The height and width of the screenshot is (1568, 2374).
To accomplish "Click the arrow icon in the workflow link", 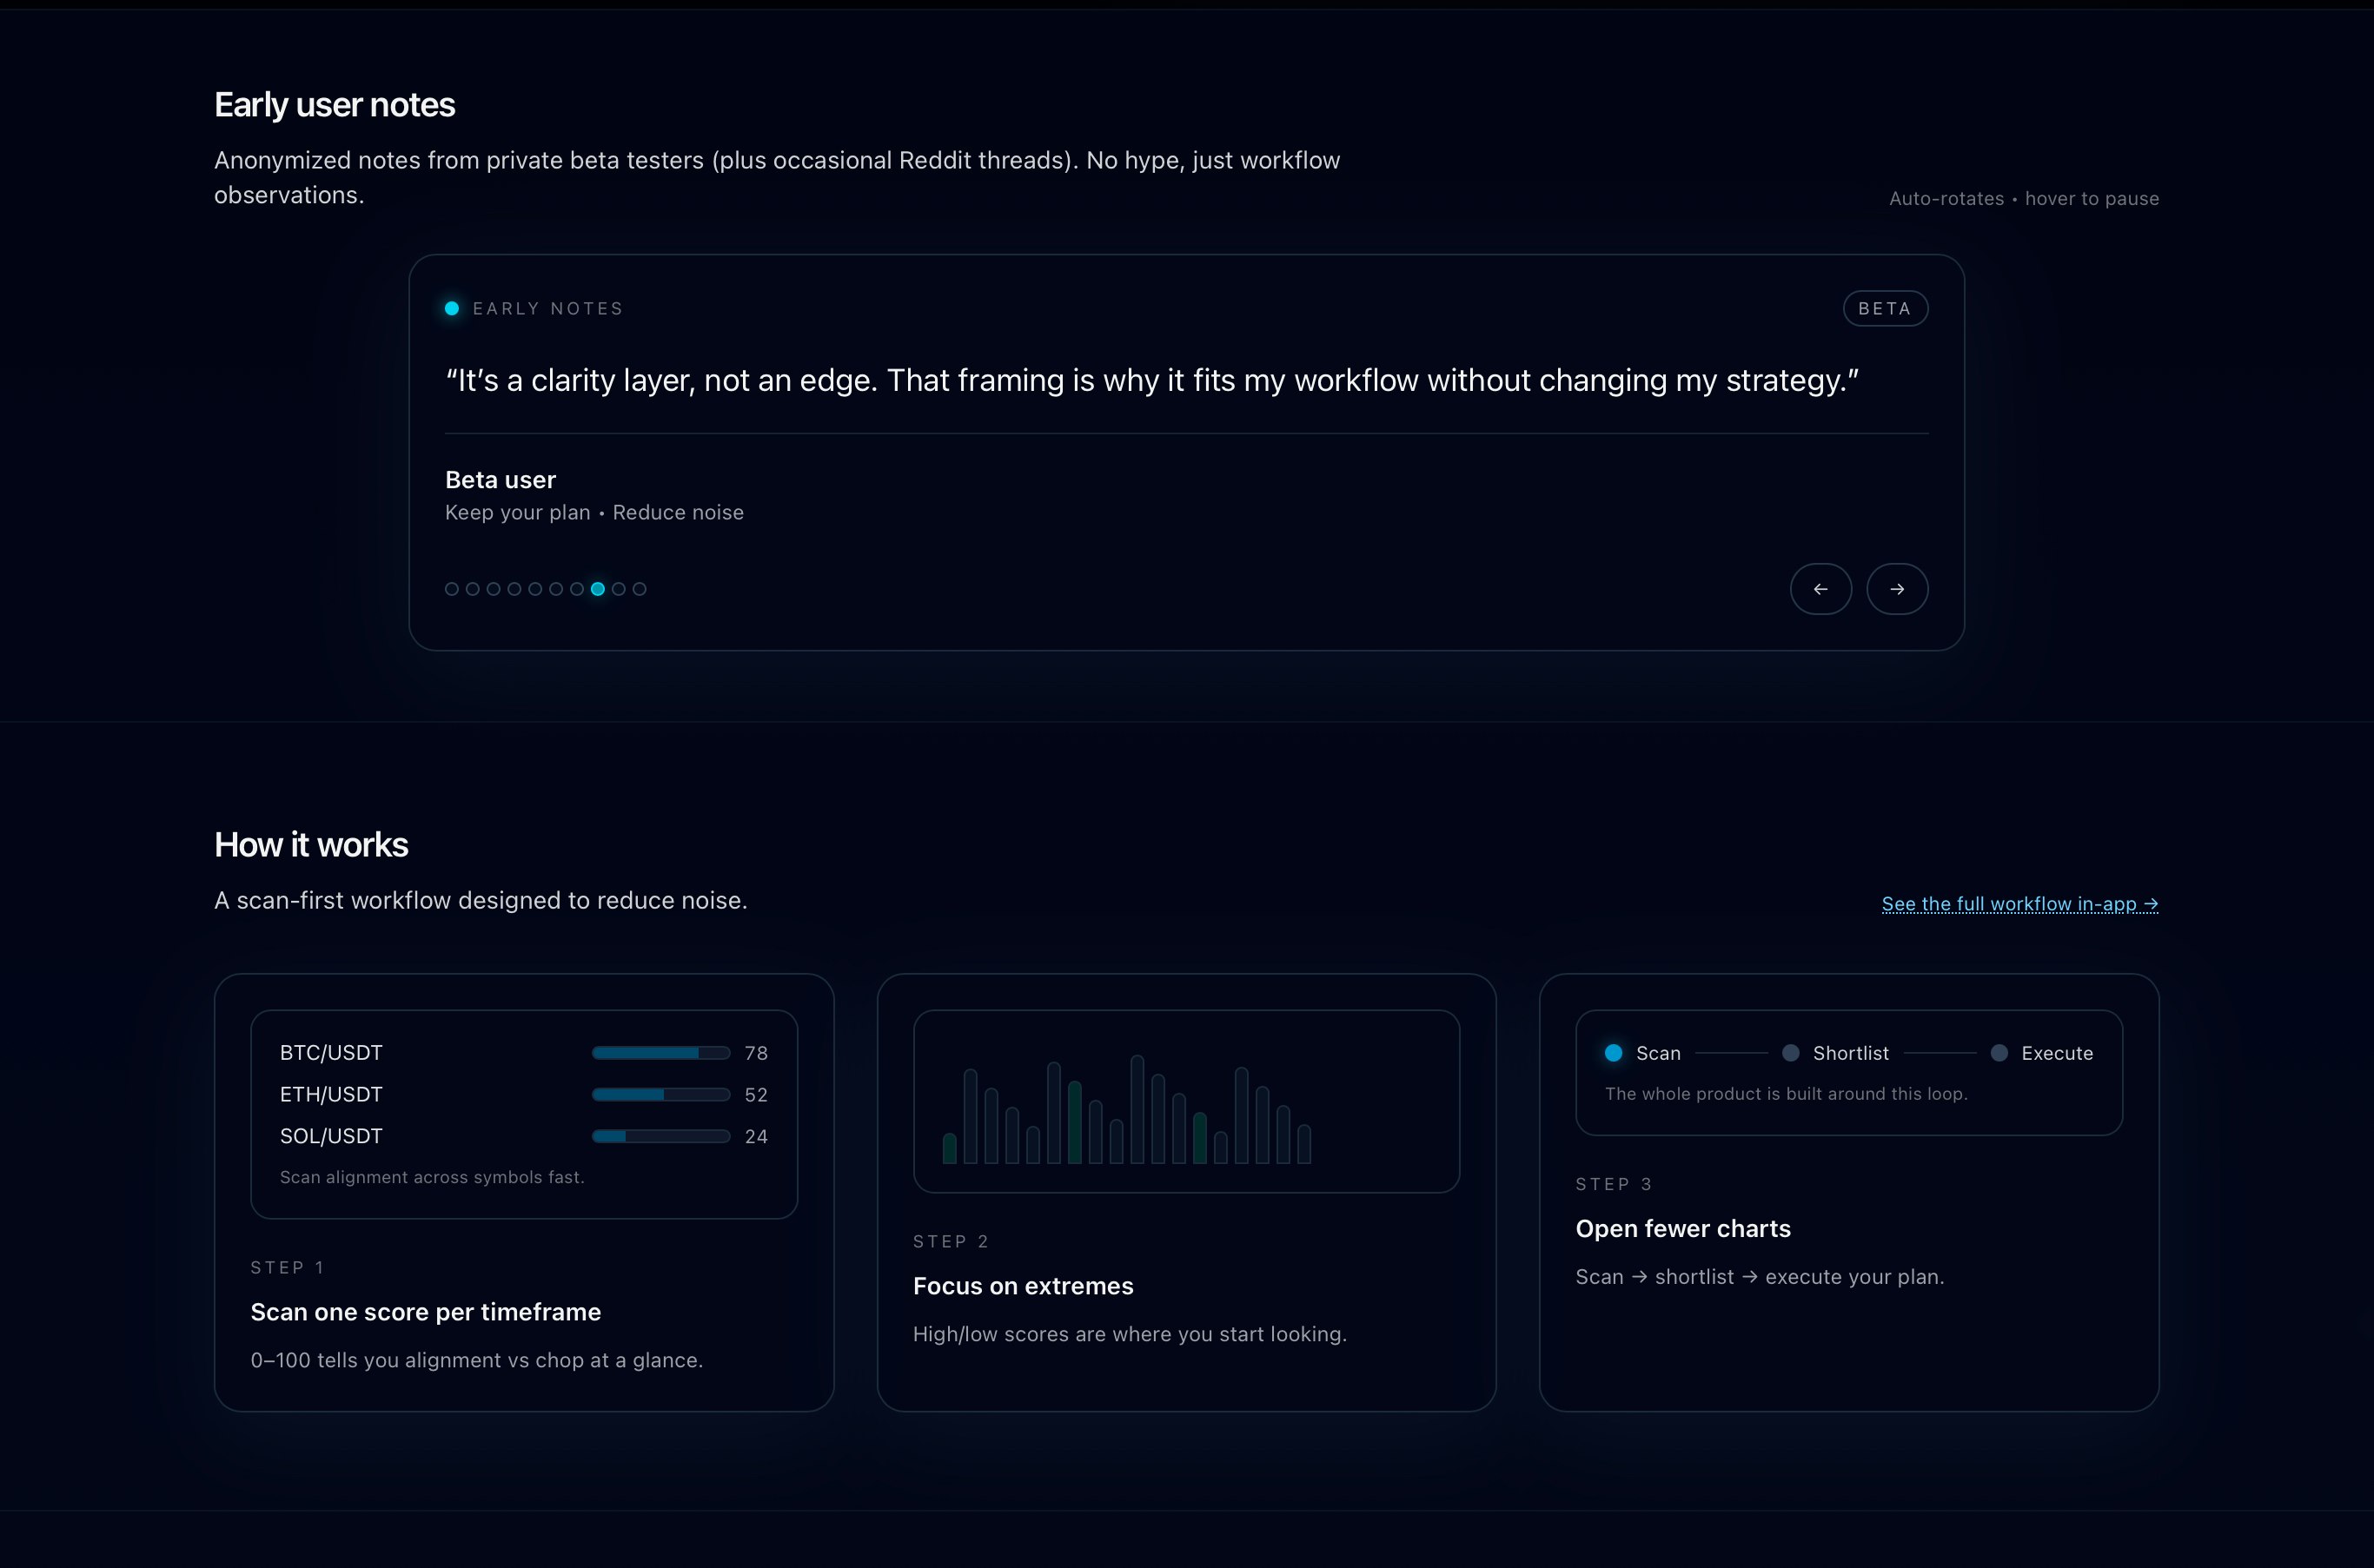I will click(2152, 903).
